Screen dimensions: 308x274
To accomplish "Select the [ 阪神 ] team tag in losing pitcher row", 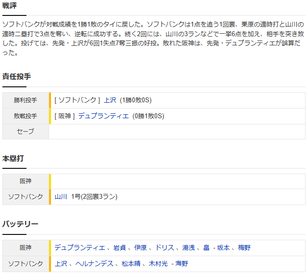I will [64, 116].
